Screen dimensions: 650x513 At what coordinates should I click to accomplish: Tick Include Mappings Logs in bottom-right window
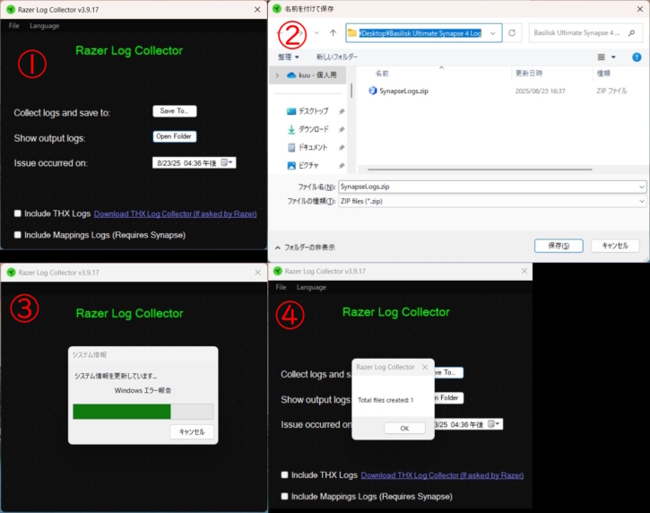click(285, 496)
